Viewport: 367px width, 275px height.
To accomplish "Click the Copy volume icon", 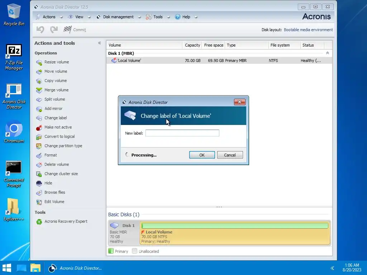I will point(39,81).
